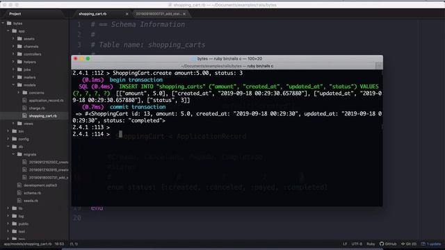This screenshot has height=250, width=445.
Task: Click the charge.rb file icon
Action: pyautogui.click(x=25, y=108)
